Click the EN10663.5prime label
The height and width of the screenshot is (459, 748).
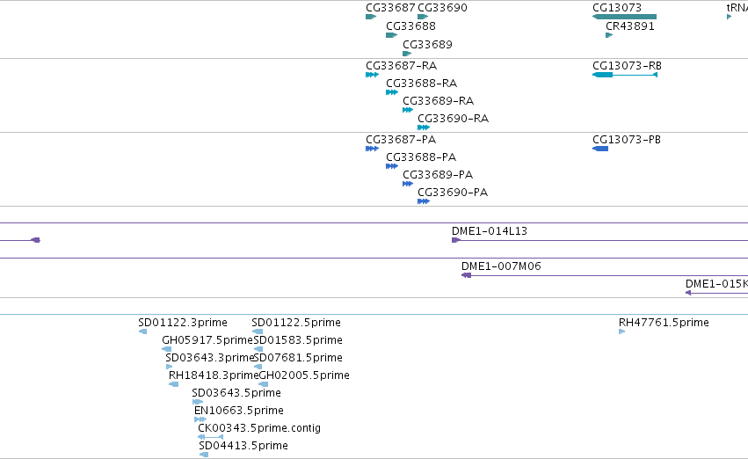(238, 411)
